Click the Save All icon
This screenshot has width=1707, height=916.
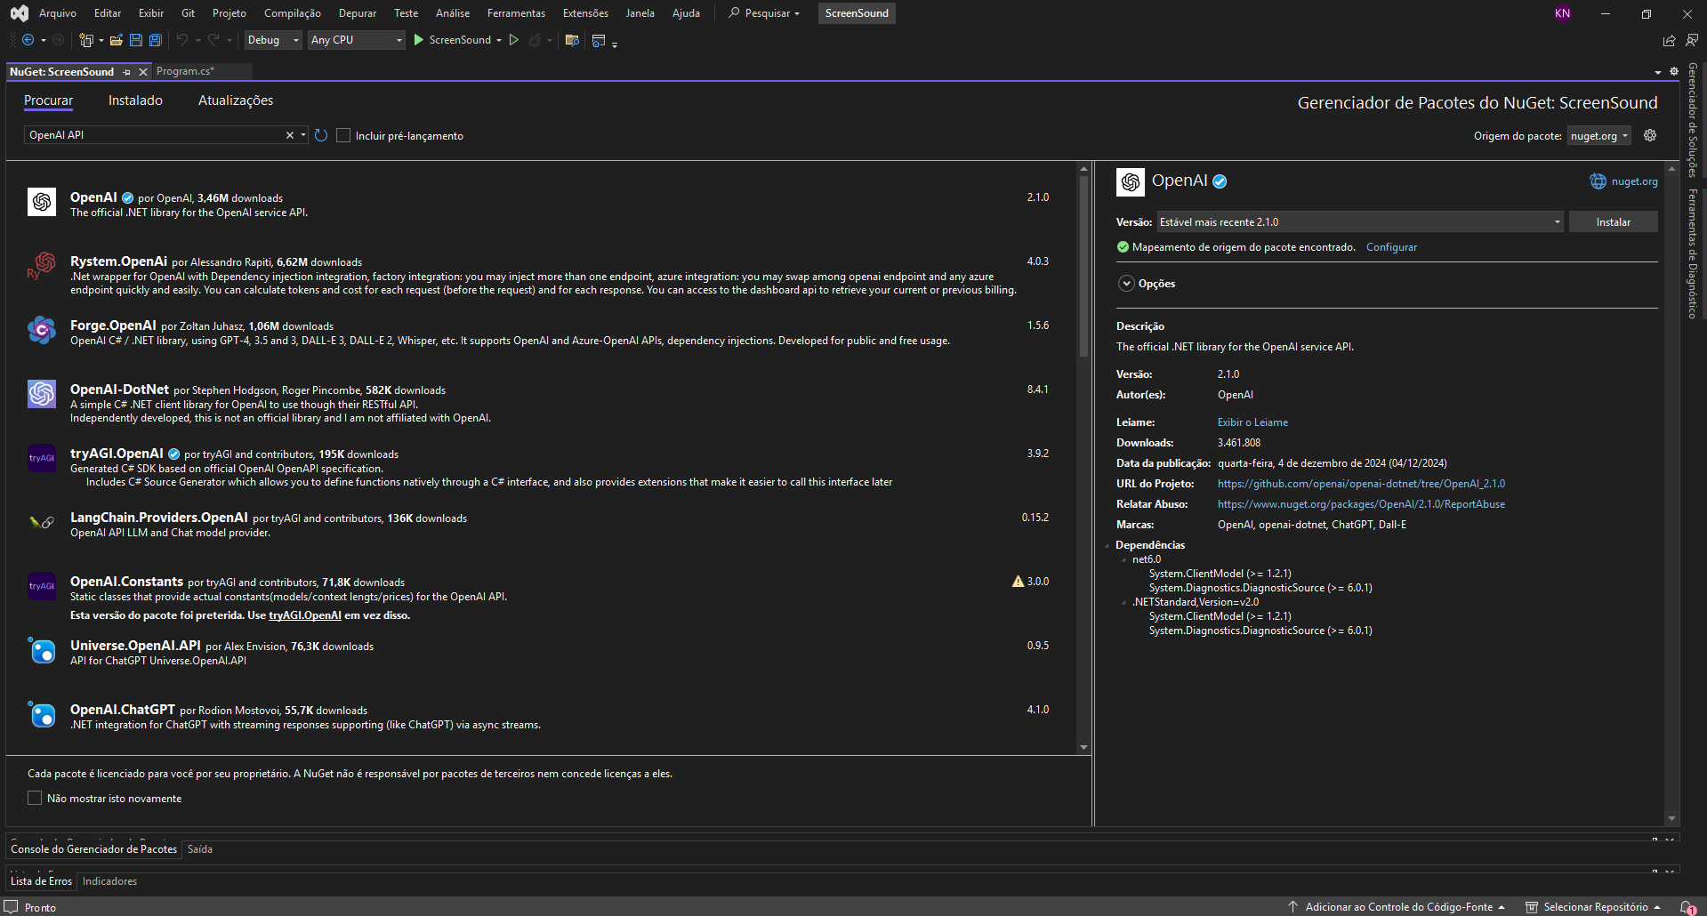pyautogui.click(x=155, y=40)
